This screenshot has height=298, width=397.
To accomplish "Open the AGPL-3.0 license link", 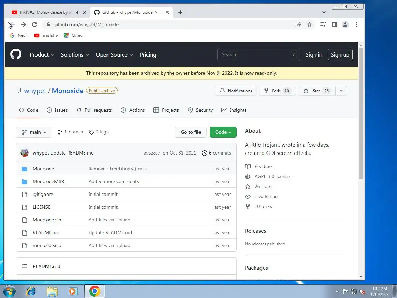I will tap(272, 176).
